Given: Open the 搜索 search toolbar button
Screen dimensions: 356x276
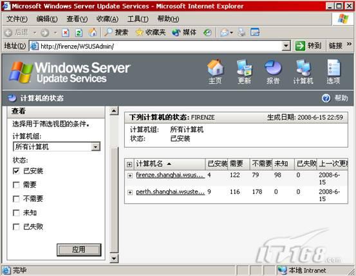Looking at the screenshot, I should 116,32.
